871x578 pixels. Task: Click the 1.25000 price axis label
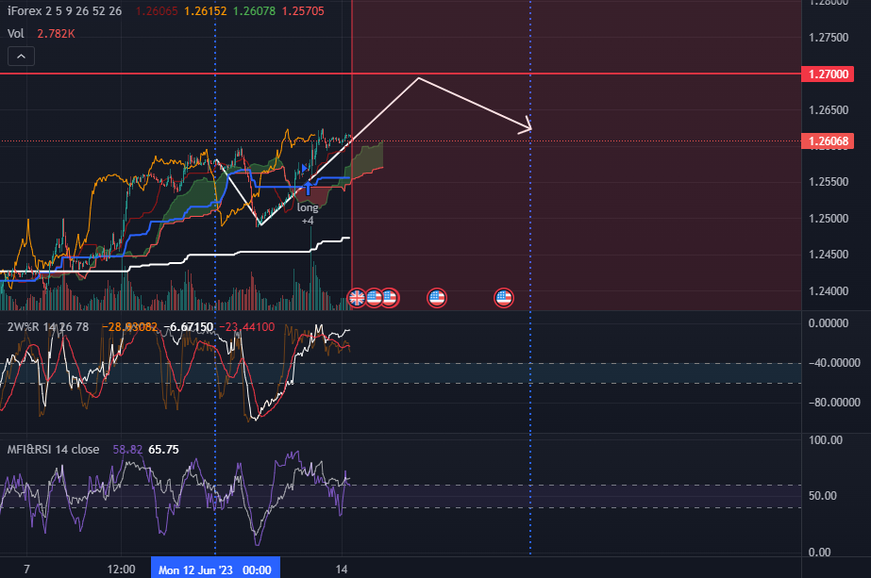(829, 218)
